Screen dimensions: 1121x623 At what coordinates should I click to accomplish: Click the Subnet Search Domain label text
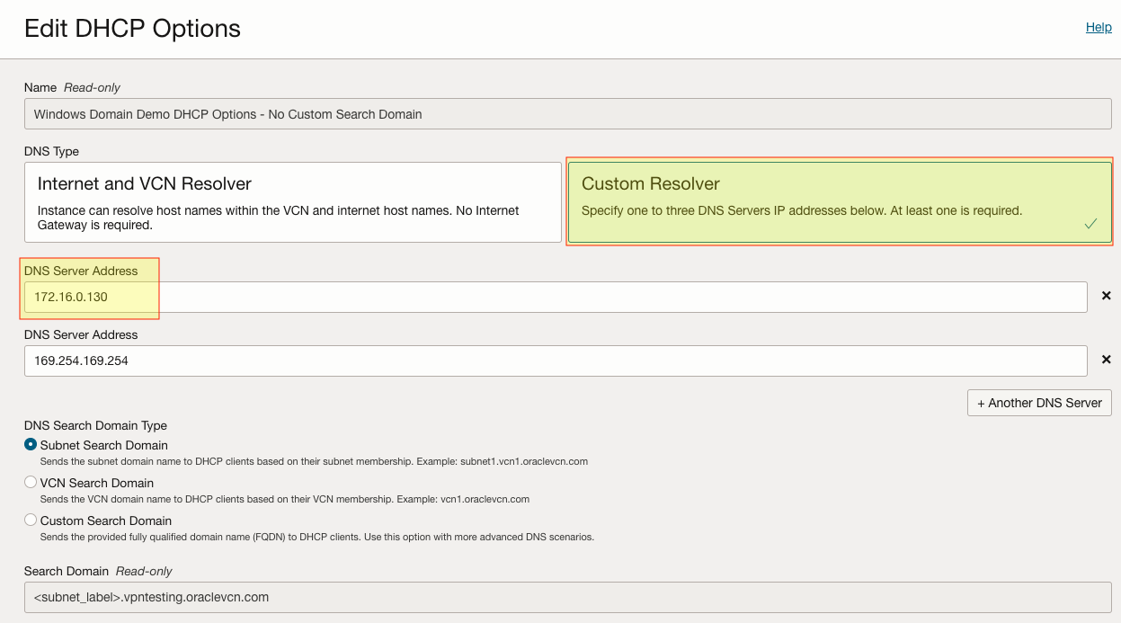click(x=102, y=445)
